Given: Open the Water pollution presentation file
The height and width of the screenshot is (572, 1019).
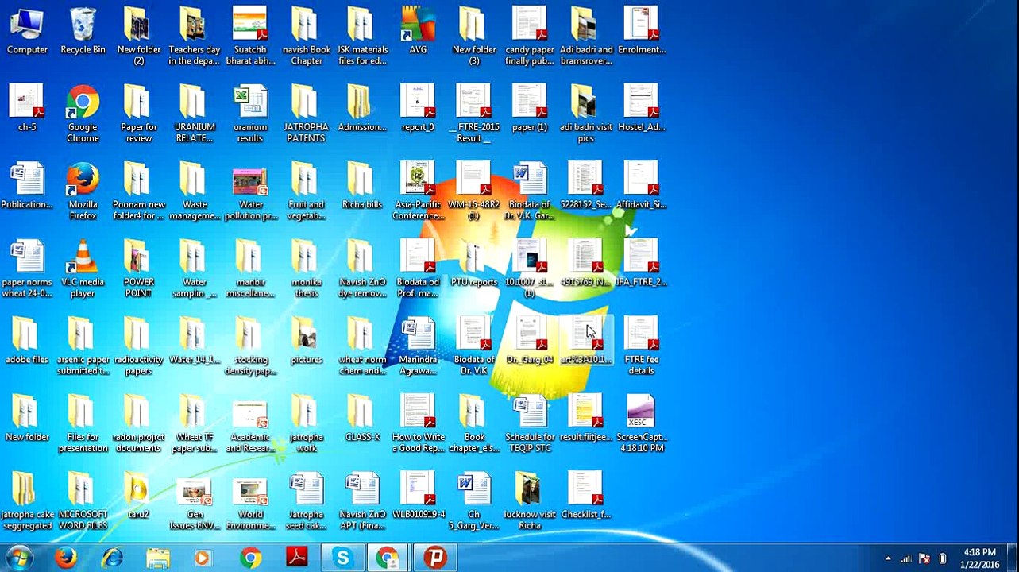Looking at the screenshot, I should 250,191.
